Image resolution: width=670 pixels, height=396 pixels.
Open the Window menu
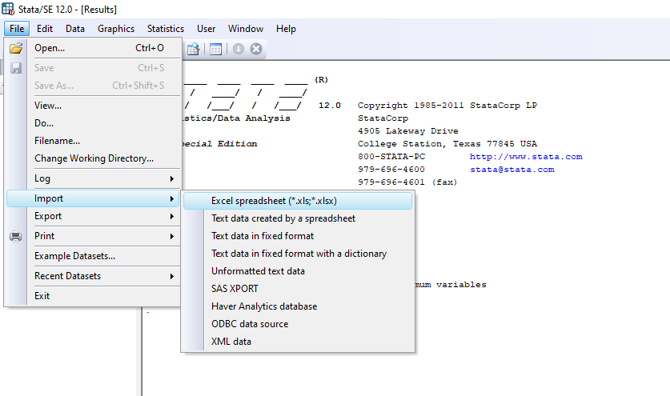coord(246,29)
